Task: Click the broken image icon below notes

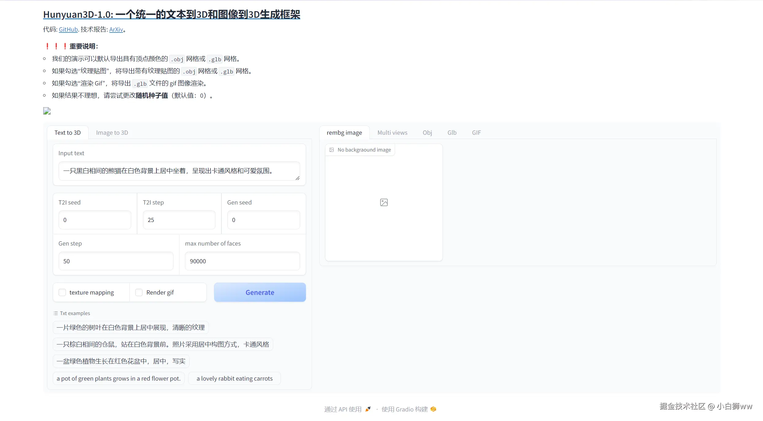Action: pos(47,111)
